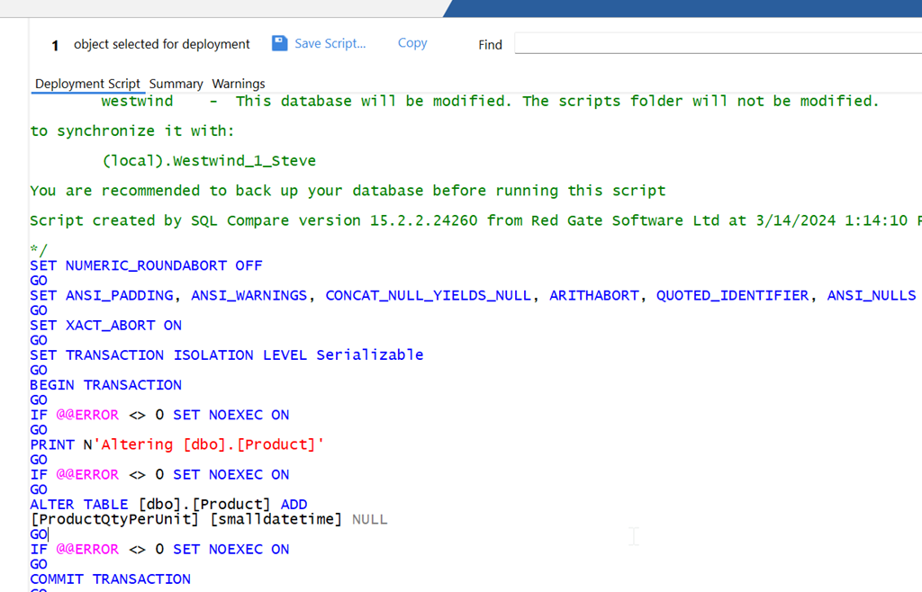Place cursor on BEGIN TRANSACTION line
922x592 pixels.
click(105, 385)
